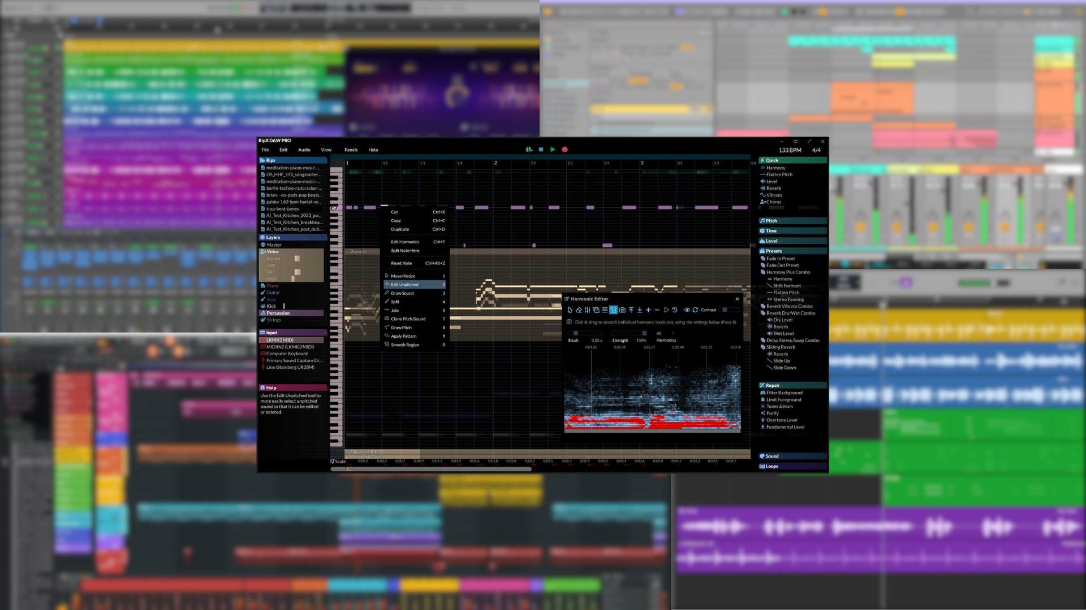Select the pointer tool in Harmonic Editor
The image size is (1086, 610).
(570, 310)
